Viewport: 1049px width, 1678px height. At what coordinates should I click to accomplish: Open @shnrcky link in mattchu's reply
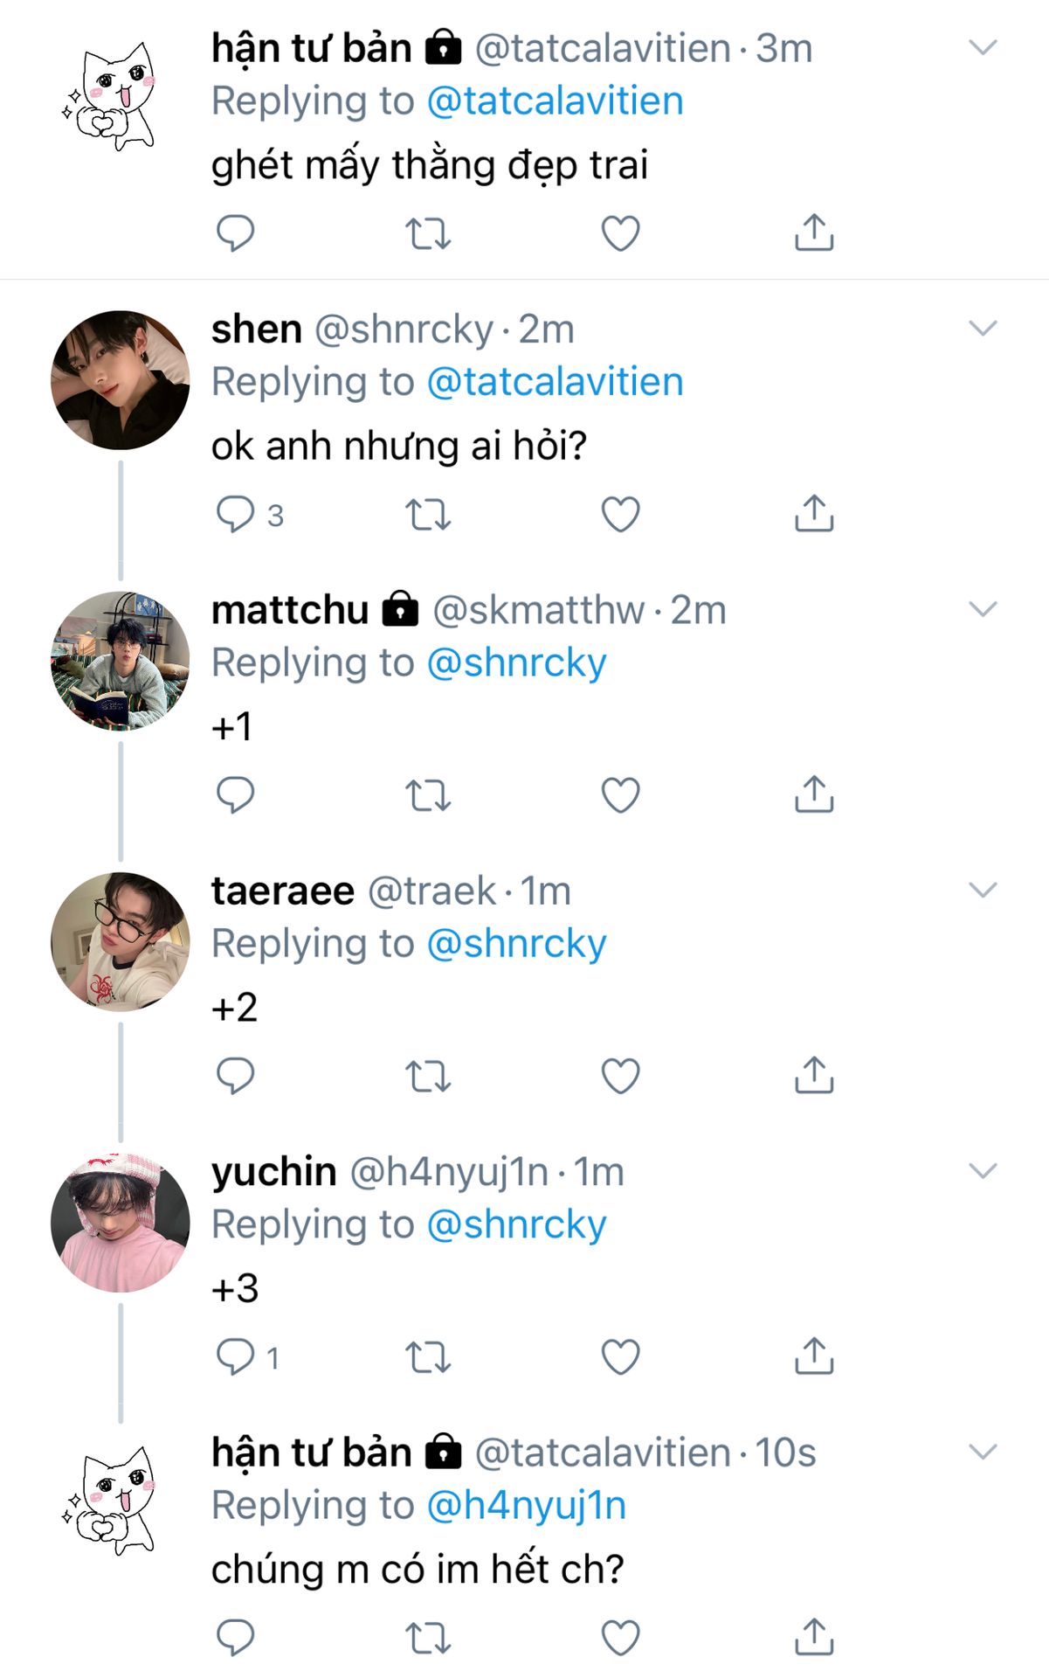pos(516,663)
